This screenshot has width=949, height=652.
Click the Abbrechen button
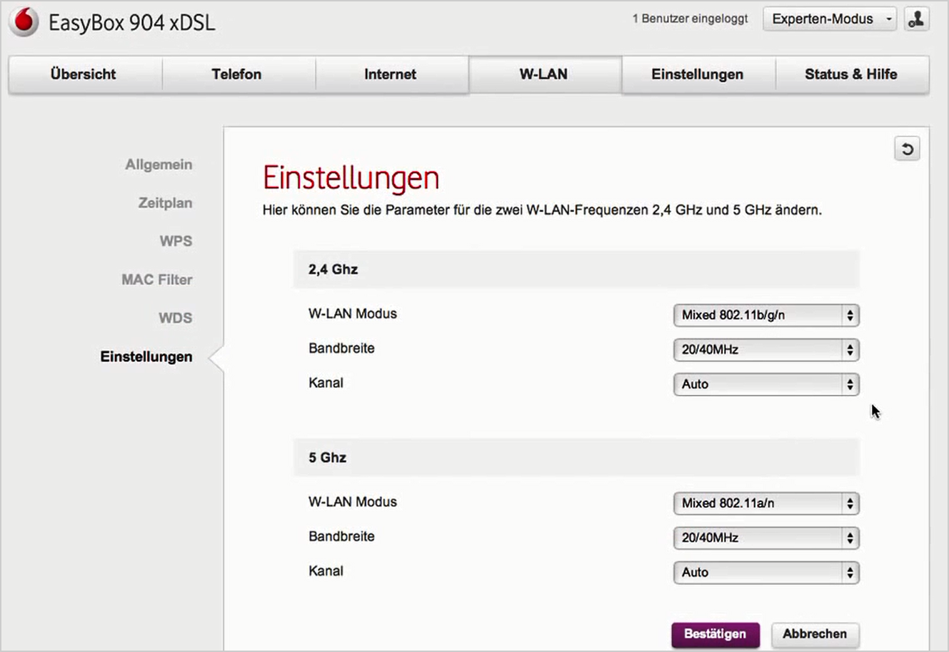click(814, 634)
